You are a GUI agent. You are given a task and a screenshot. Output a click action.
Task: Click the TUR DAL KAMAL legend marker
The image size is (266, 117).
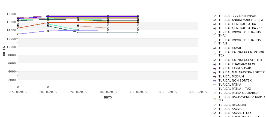tap(215, 48)
